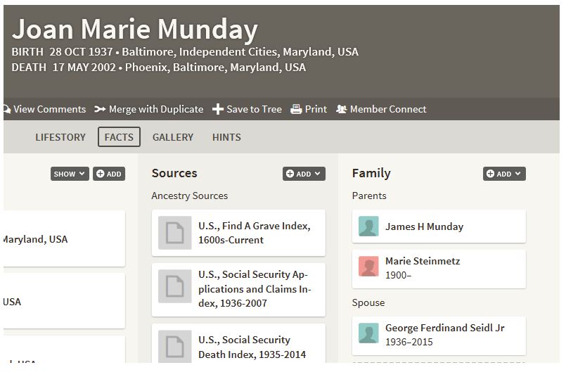Click the Add button in facts column
566x377 pixels.
109,174
